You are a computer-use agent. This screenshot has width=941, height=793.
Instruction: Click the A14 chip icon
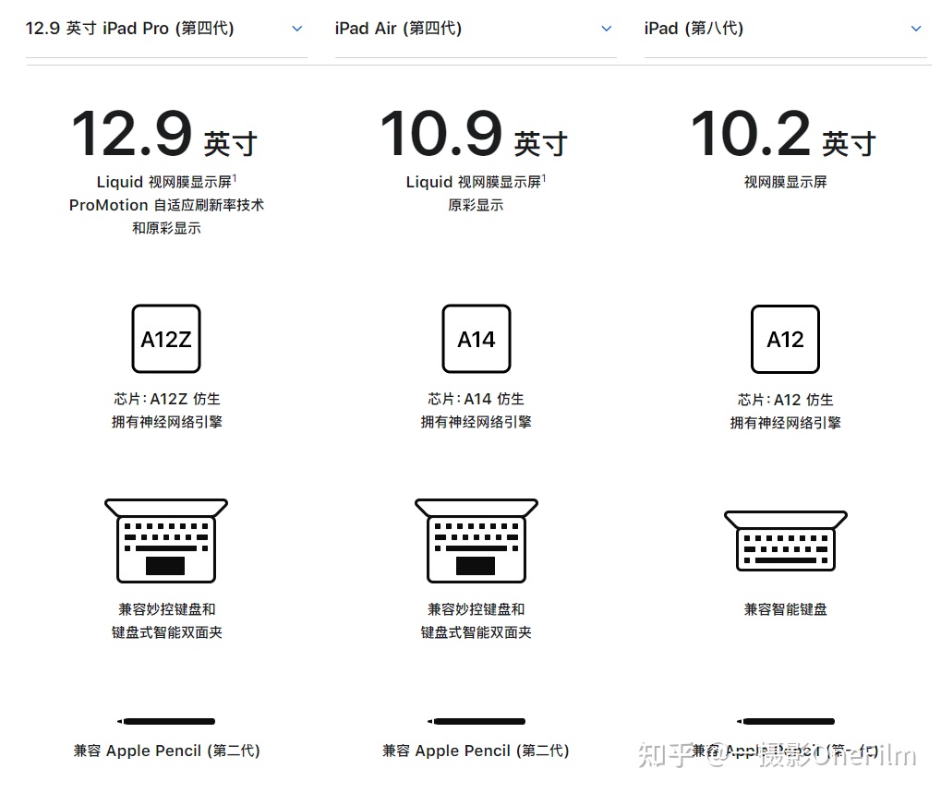(x=477, y=339)
